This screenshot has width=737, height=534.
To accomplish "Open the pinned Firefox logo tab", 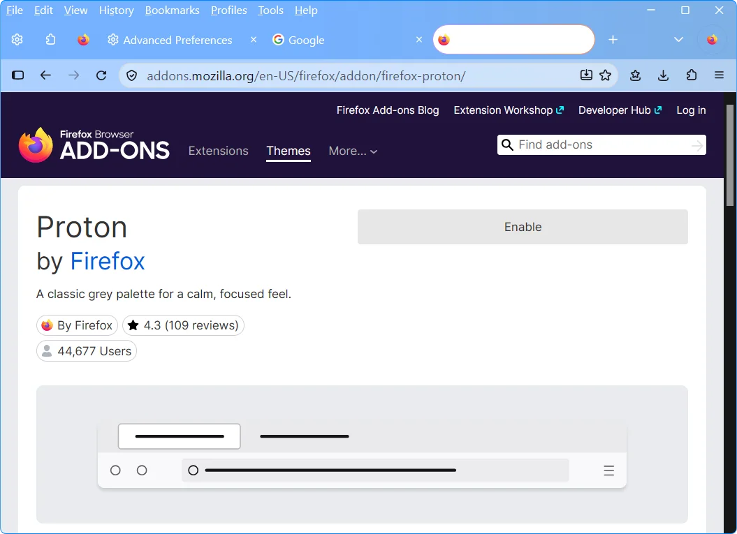I will (83, 40).
